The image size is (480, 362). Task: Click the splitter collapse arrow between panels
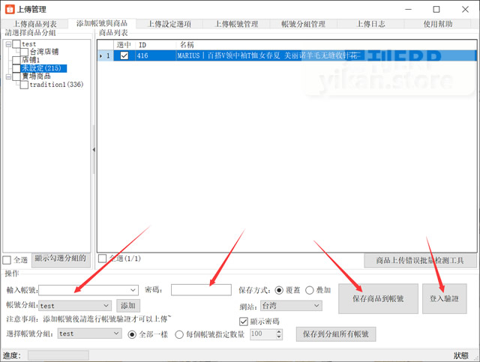[x=94, y=150]
